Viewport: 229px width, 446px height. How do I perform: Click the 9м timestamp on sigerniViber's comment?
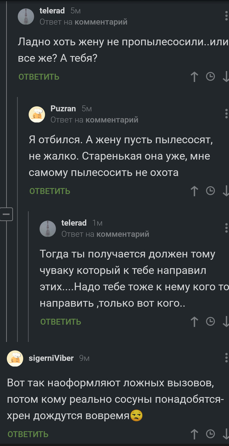click(x=83, y=358)
